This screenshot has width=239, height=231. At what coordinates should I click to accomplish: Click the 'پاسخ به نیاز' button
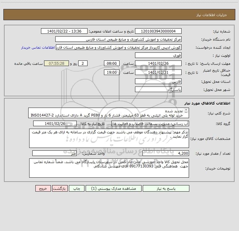(x=166, y=188)
